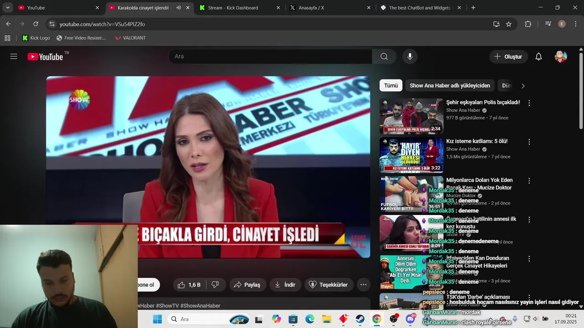This screenshot has height=328, width=584.
Task: Open the Kick Logo bookmark
Action: (x=36, y=38)
